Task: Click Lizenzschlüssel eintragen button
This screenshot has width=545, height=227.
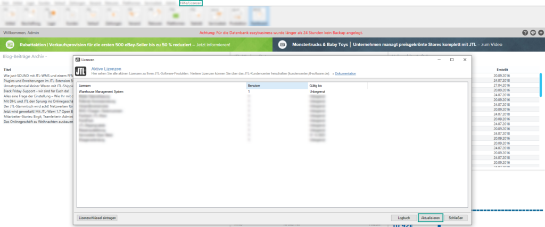Action: pyautogui.click(x=97, y=218)
